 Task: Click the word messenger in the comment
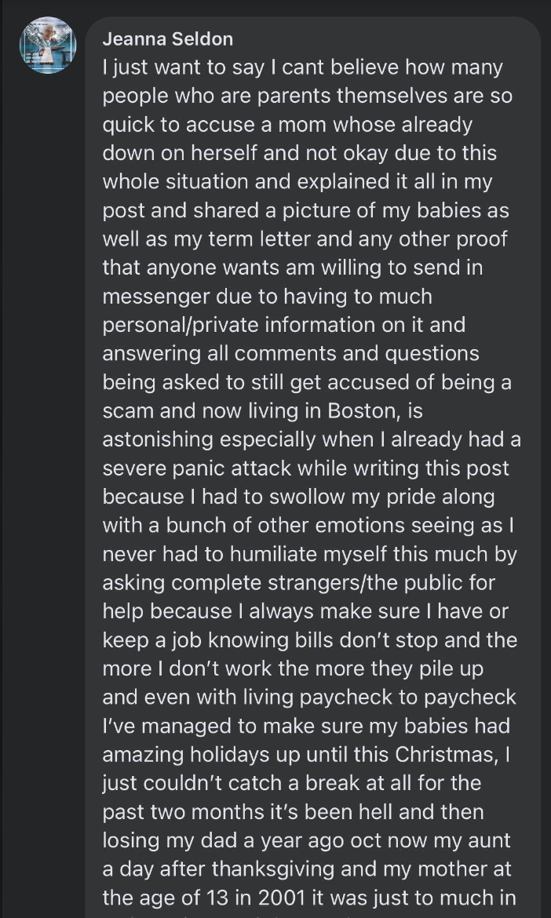point(158,296)
